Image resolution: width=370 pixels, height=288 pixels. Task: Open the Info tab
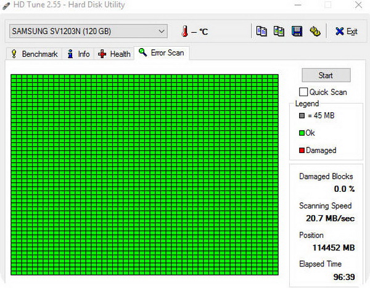[78, 54]
